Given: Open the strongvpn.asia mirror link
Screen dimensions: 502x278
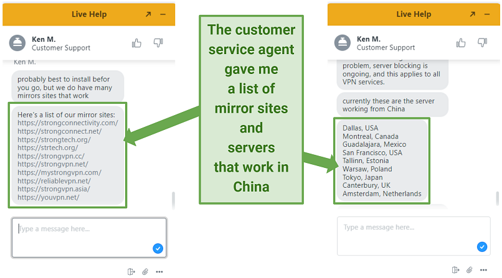Looking at the screenshot, I should pos(54,189).
